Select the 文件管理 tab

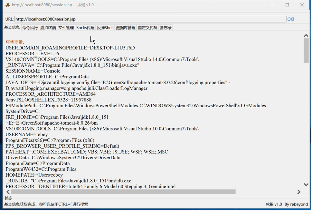coord(66,28)
